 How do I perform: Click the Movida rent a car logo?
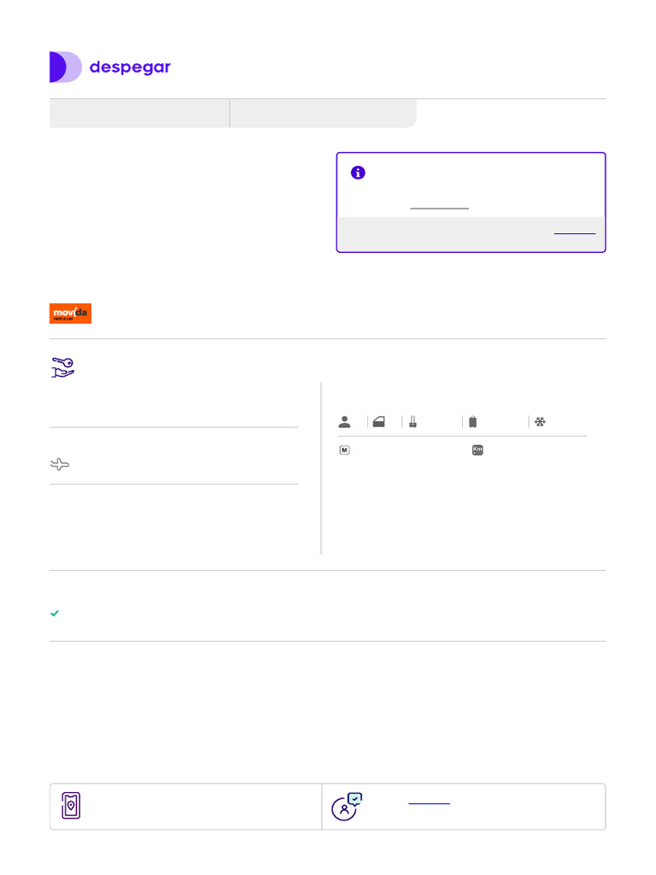70,314
